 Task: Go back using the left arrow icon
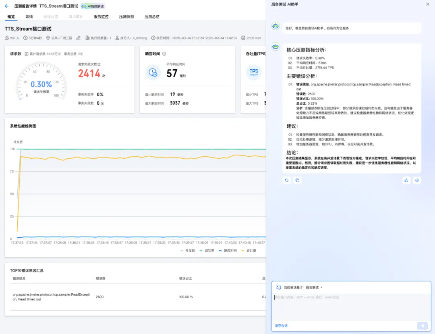click(7, 6)
